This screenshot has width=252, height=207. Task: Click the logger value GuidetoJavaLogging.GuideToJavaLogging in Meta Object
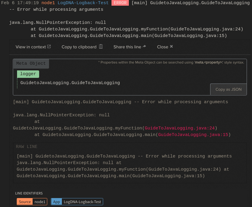pyautogui.click(x=70, y=83)
